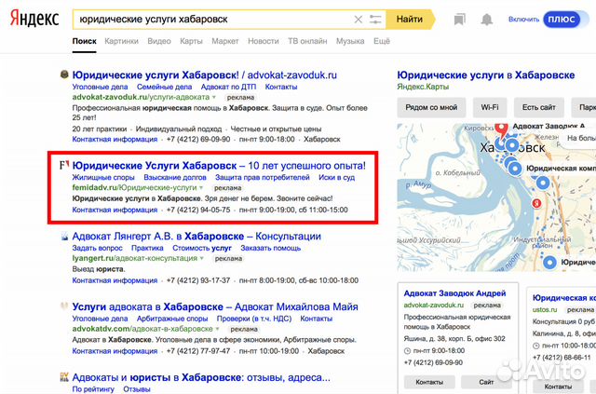Expand dropdown arrow after lyangert.ru URL
The height and width of the screenshot is (394, 596).
tap(202, 259)
